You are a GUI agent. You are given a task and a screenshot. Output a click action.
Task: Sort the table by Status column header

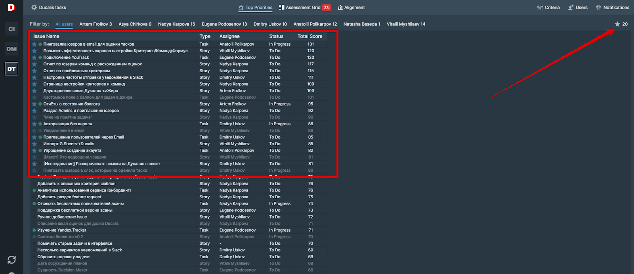276,36
